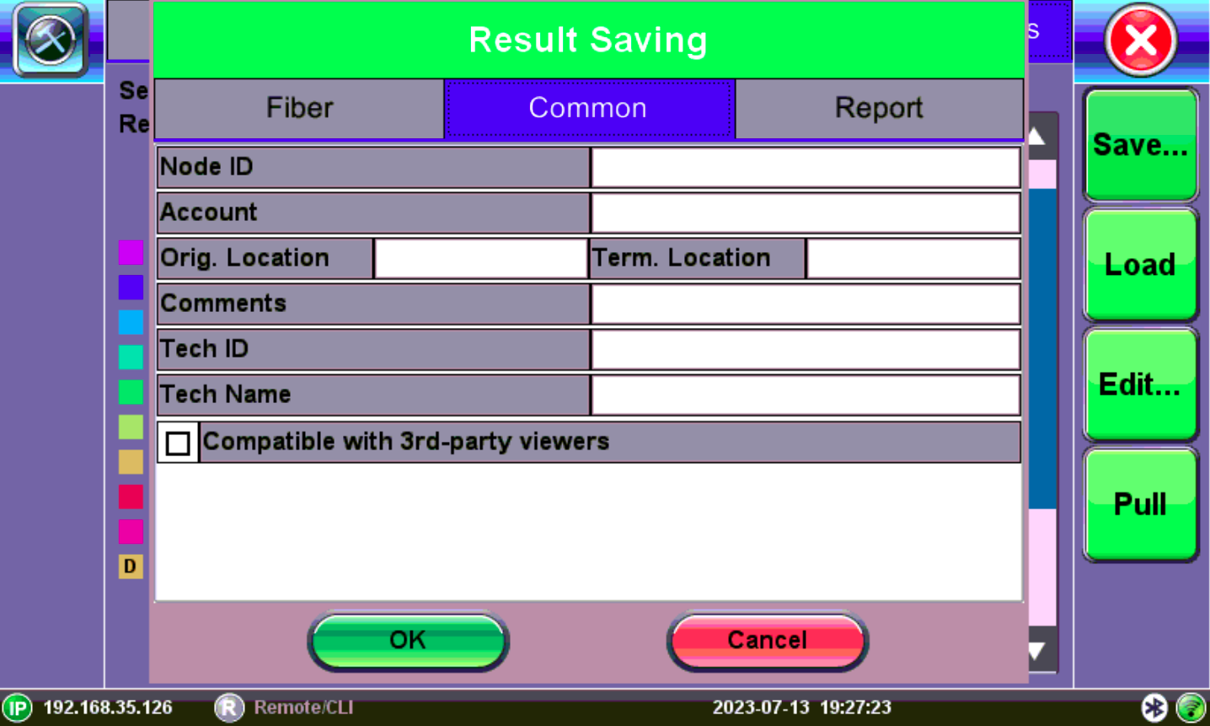
Task: Open the Report tab
Action: 878,108
